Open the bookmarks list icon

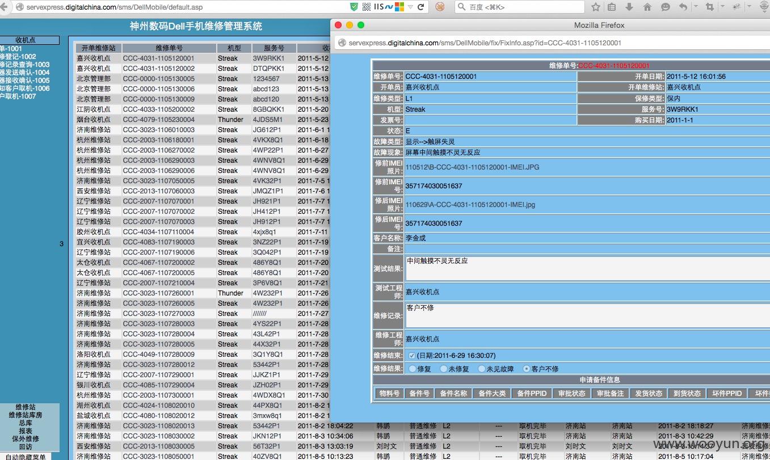coord(612,7)
